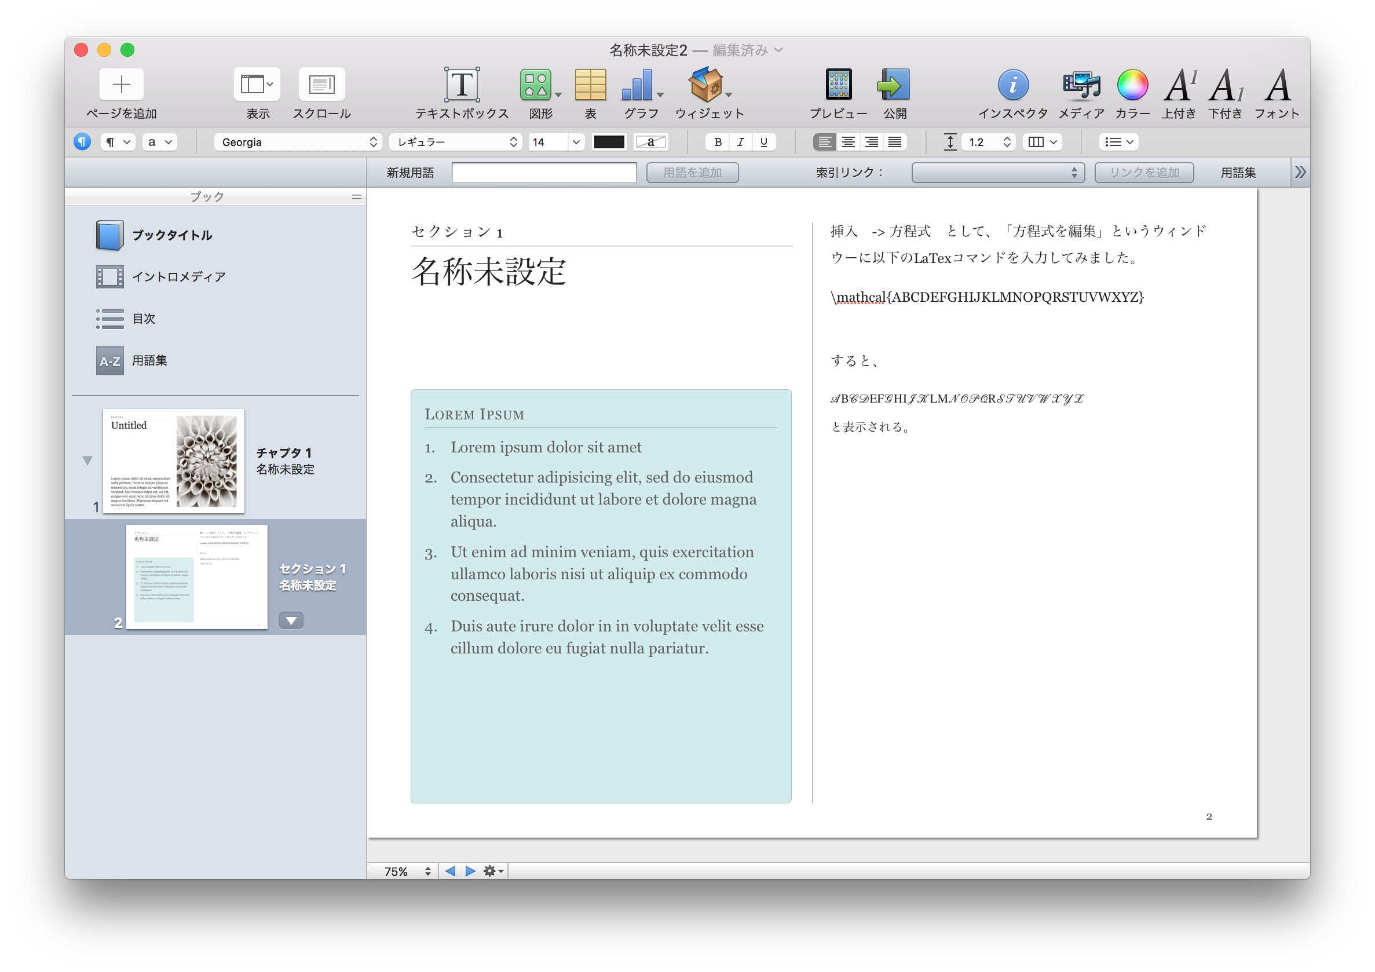Select center text alignment
This screenshot has width=1375, height=972.
coord(848,142)
